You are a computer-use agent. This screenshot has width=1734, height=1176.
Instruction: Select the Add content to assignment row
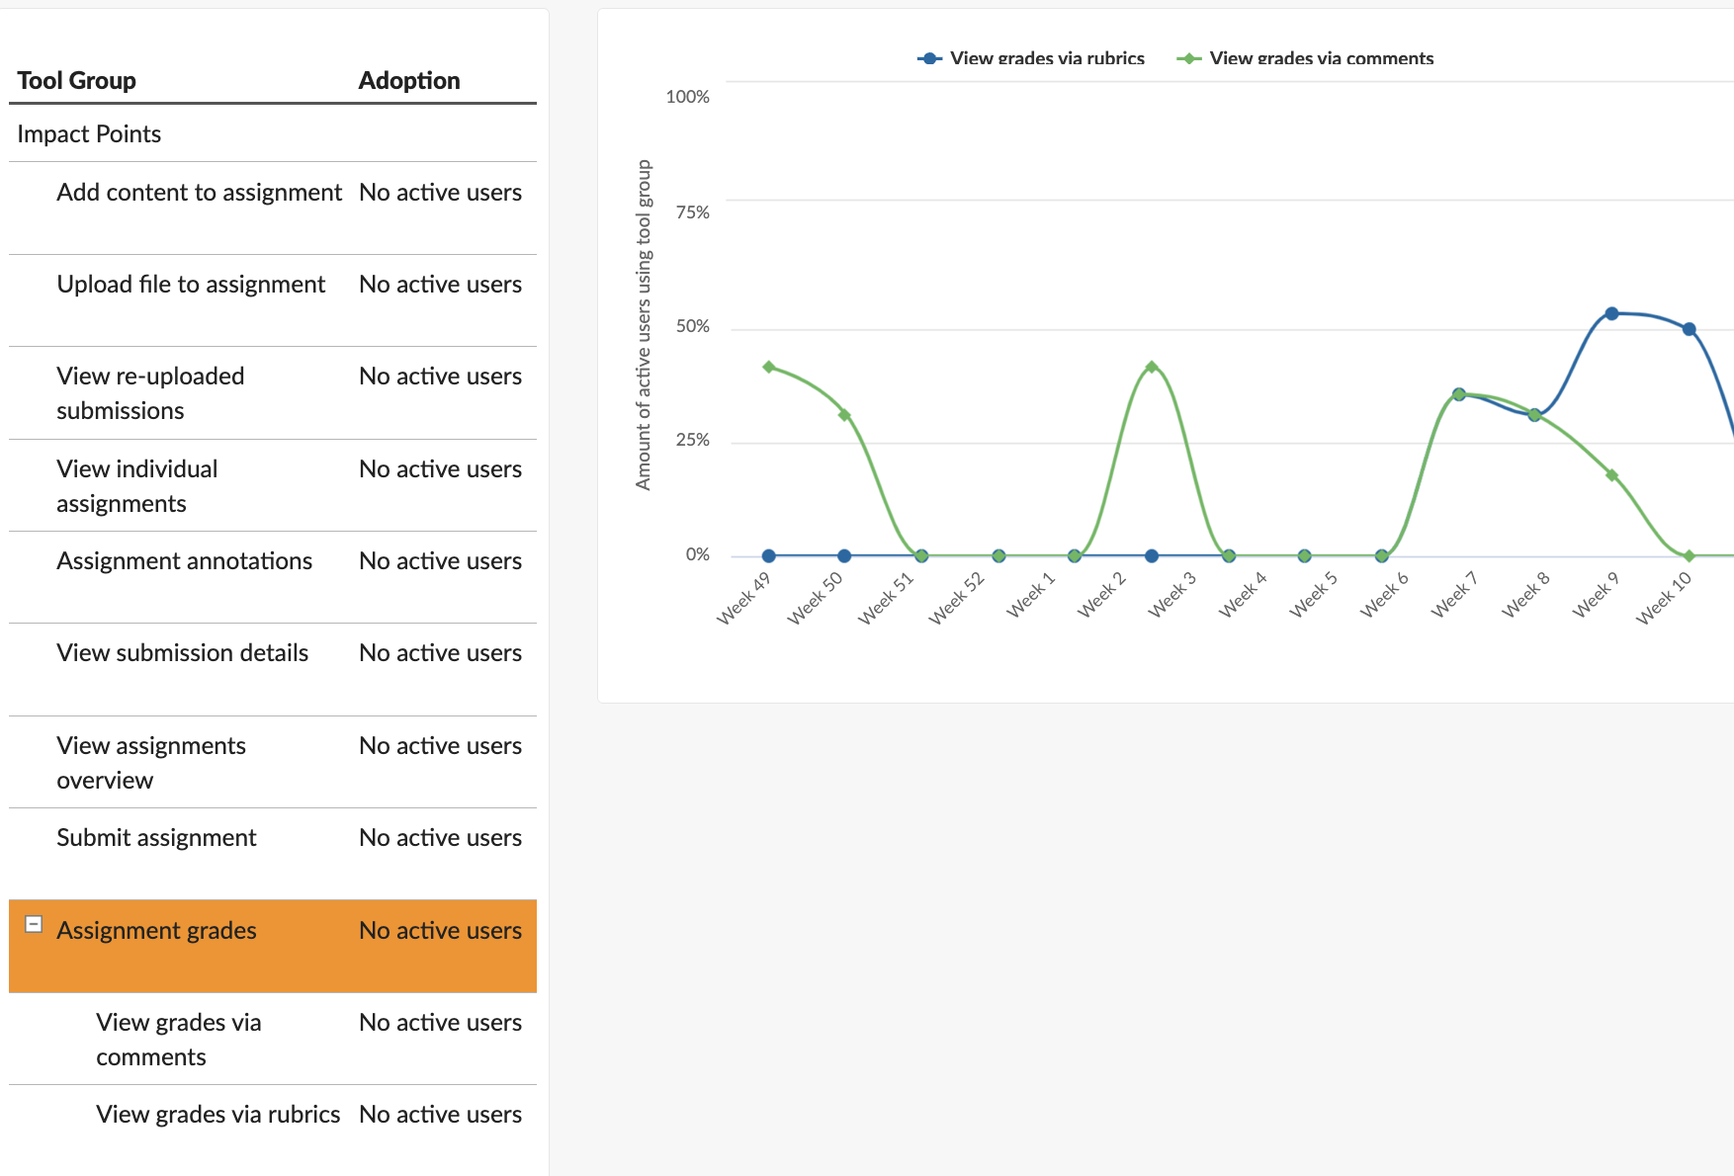pyautogui.click(x=199, y=193)
